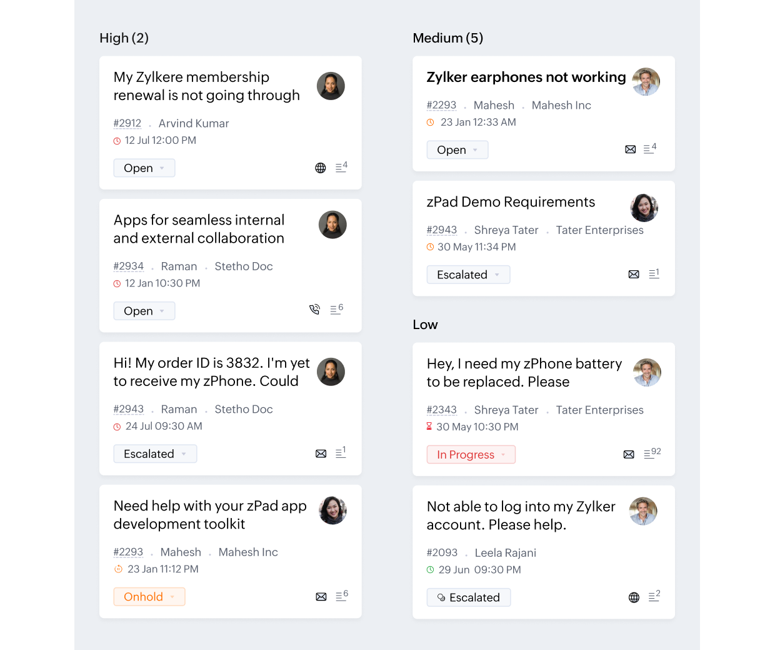Click agent avatar on Not able to log ticket
Screen dimensions: 775x650
pos(643,511)
